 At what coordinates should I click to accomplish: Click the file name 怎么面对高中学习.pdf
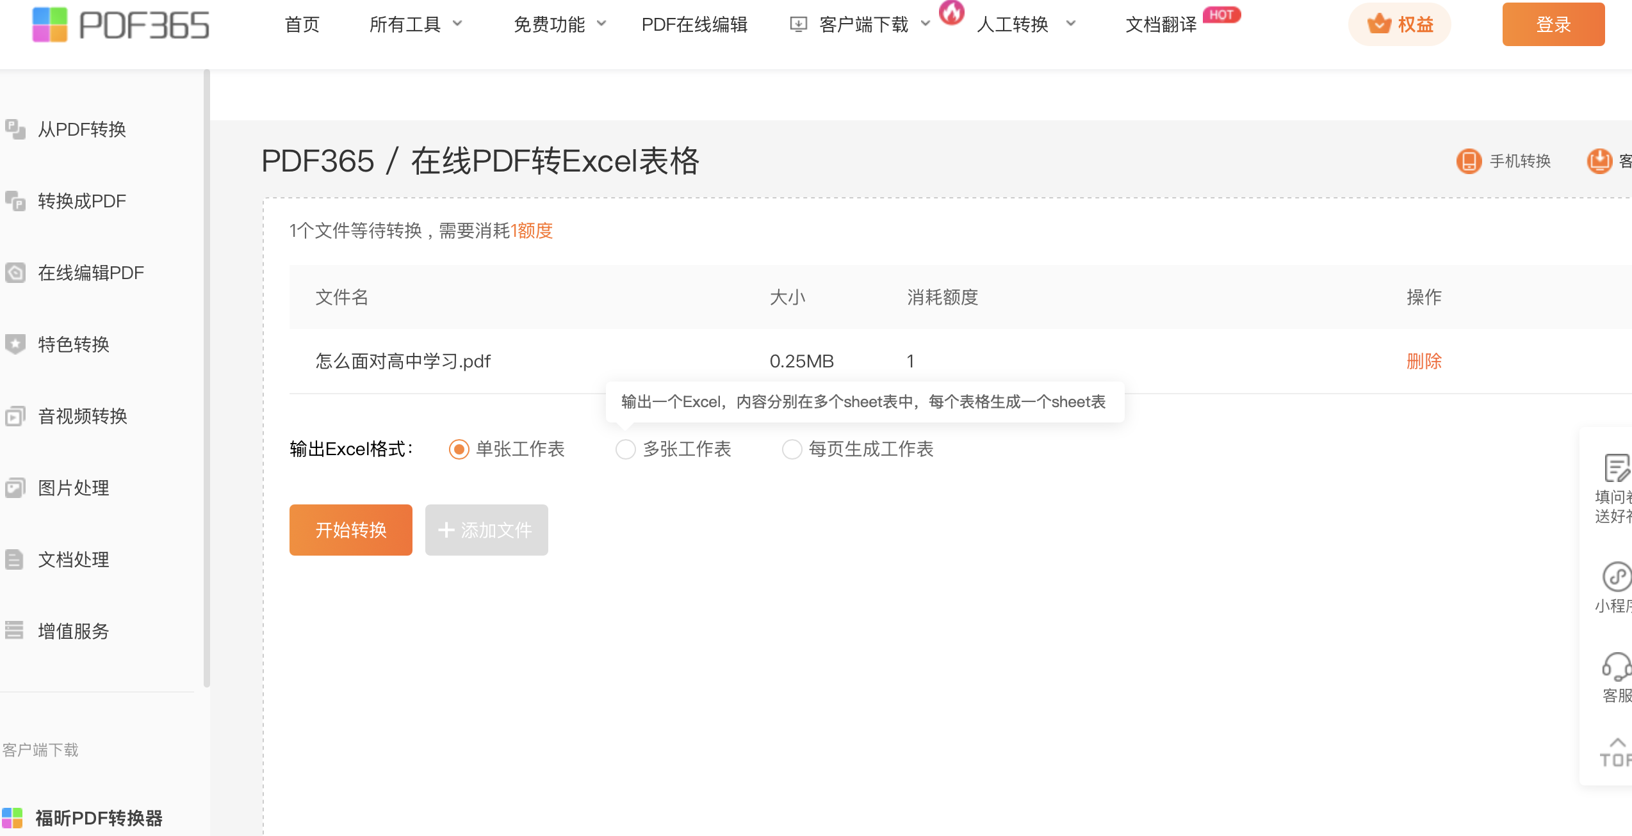(x=403, y=361)
